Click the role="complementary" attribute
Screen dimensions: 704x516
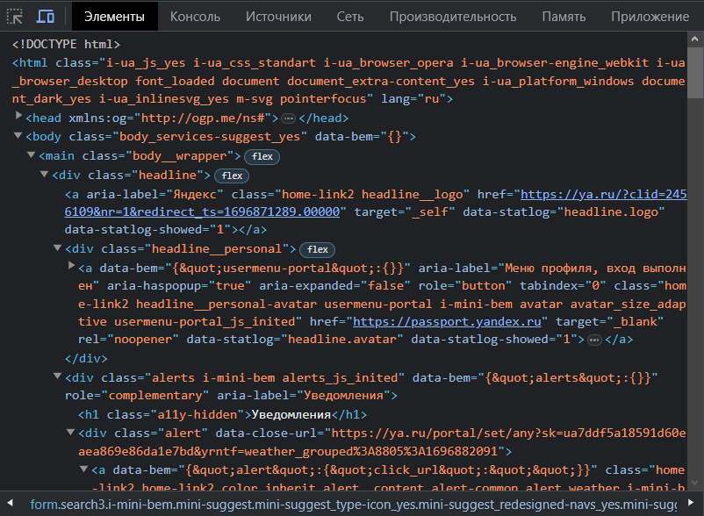tap(136, 395)
